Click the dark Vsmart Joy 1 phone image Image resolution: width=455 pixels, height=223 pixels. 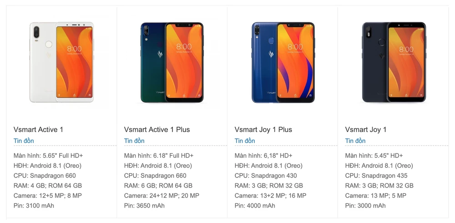(x=393, y=62)
